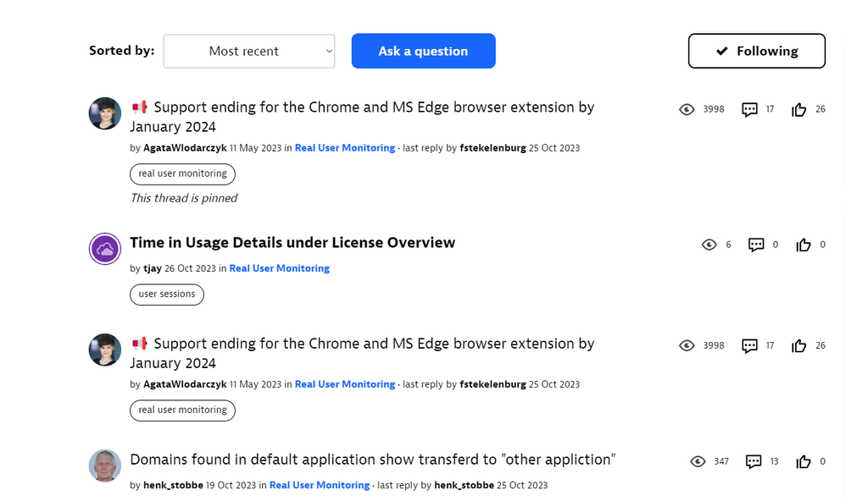Open tjay's username link

pos(153,268)
